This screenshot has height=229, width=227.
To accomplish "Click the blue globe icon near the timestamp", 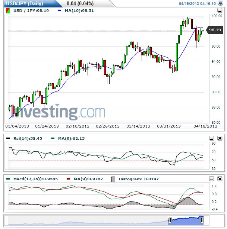I will pyautogui.click(x=221, y=3).
